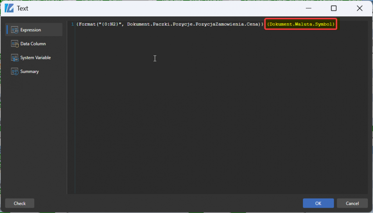Viewport: 373px width, 213px height.
Task: Click the Summary sigma icon
Action: click(x=15, y=71)
